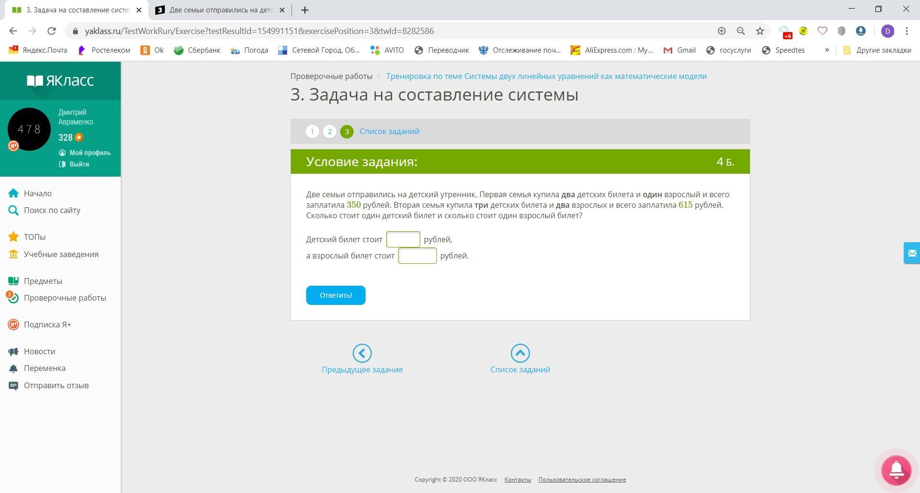
Task: Click the install/add circle icon in address bar
Action: click(722, 31)
